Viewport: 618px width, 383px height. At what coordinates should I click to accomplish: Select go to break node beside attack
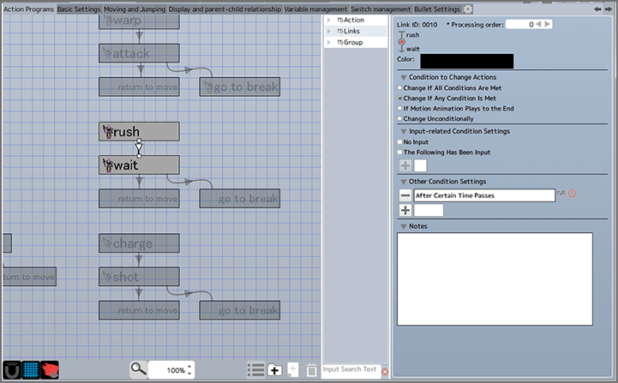(240, 87)
